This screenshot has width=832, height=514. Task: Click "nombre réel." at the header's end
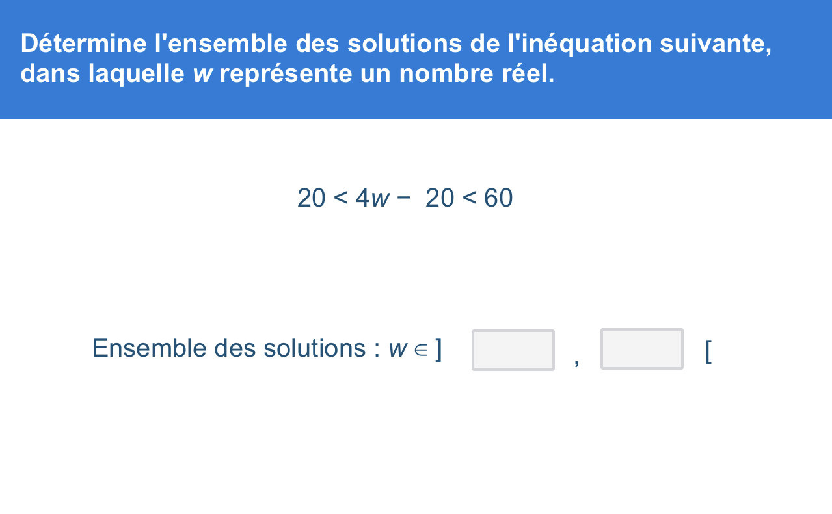477,73
